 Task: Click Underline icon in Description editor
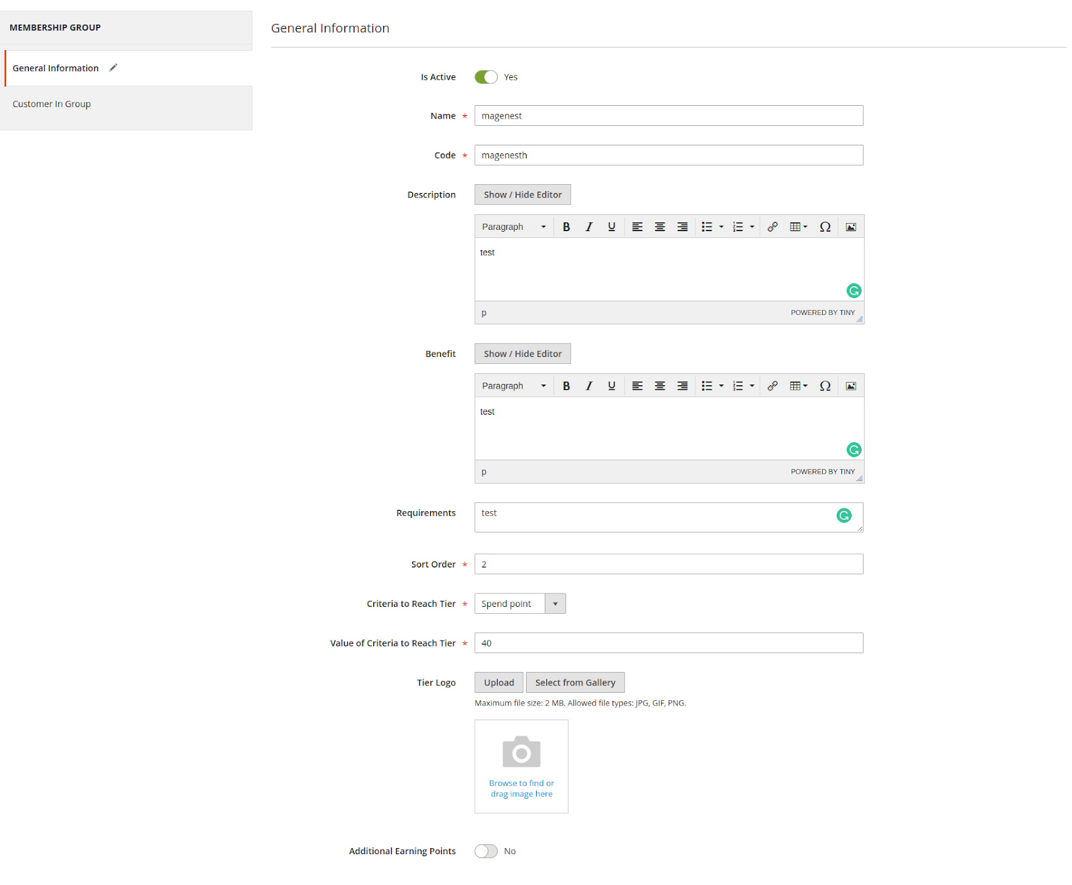pos(611,227)
